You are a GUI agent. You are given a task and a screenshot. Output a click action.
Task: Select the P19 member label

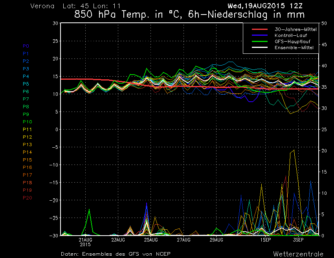click(x=28, y=190)
